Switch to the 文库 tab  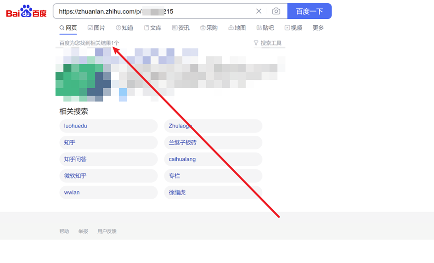pos(153,28)
